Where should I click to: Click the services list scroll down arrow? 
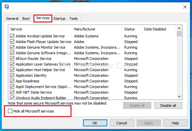[179, 97]
